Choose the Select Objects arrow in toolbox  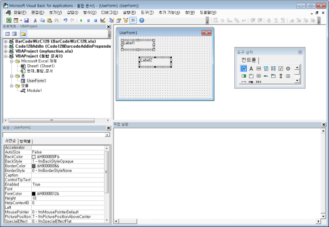coord(243,69)
